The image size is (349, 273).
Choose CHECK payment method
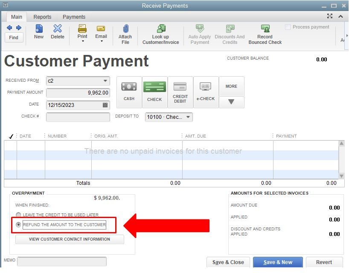pyautogui.click(x=154, y=92)
